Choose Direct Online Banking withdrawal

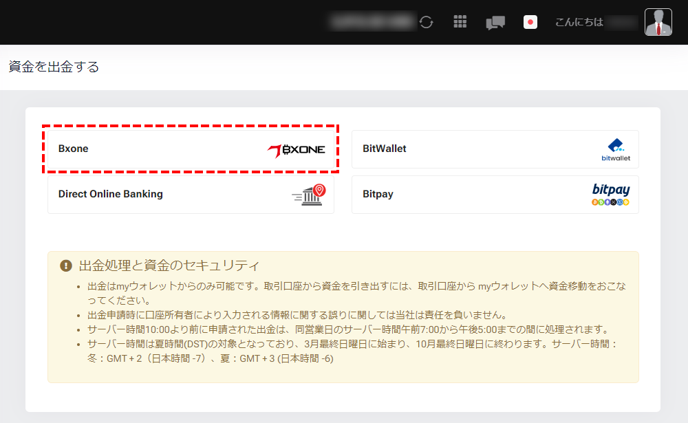pos(191,195)
